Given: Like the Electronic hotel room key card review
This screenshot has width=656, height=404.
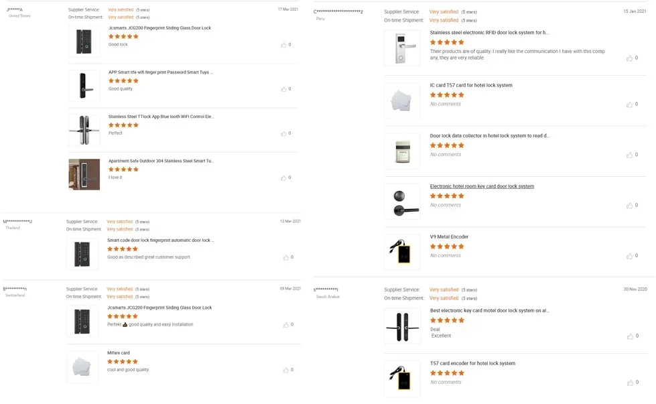Looking at the screenshot, I should (x=629, y=206).
